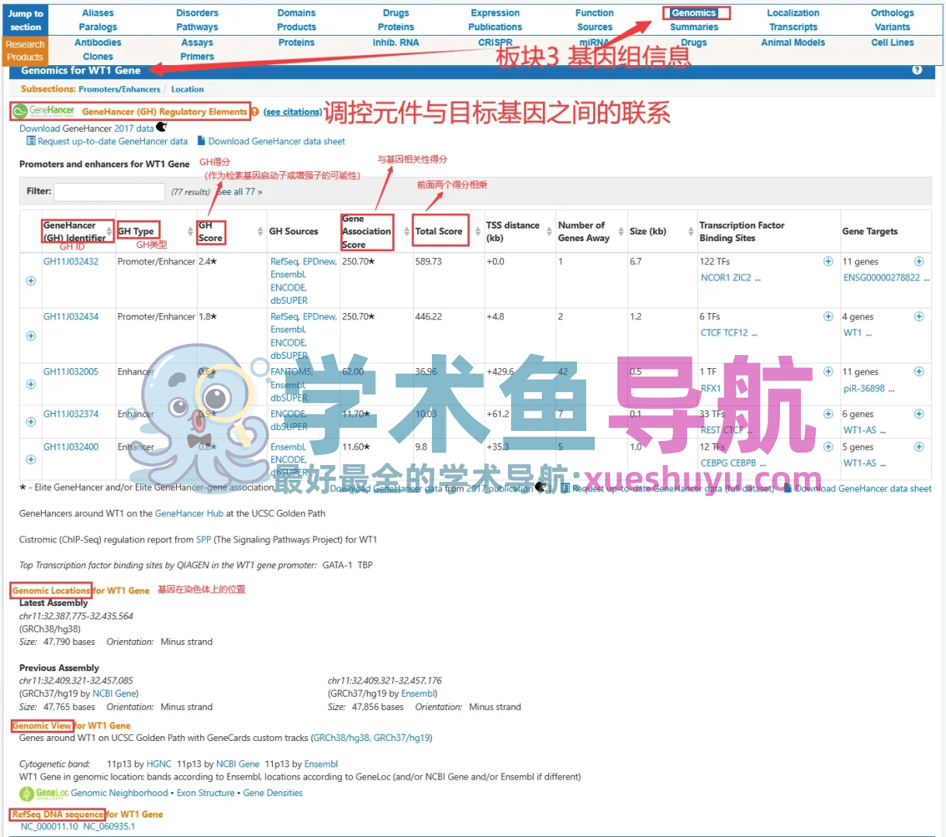The height and width of the screenshot is (837, 946).
Task: Expand gene targets plus icon for GH11J032400
Action: pos(919,447)
